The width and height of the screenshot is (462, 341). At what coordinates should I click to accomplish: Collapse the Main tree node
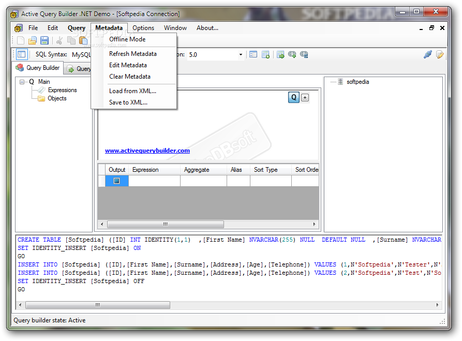pos(22,82)
